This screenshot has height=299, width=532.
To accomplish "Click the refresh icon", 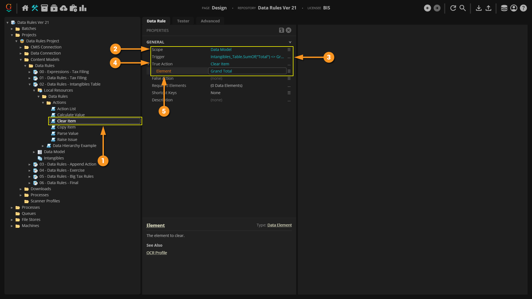I will [x=453, y=8].
